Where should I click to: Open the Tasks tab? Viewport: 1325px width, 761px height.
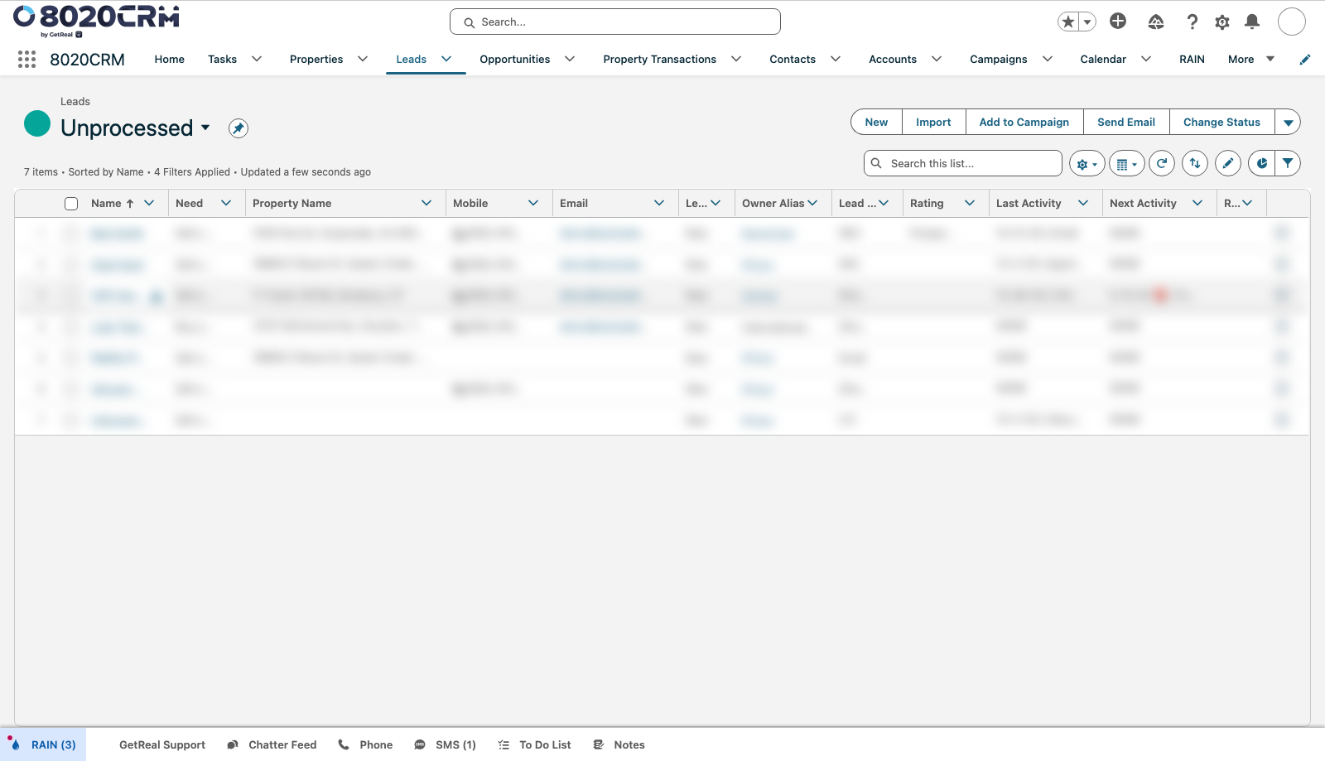coord(222,59)
